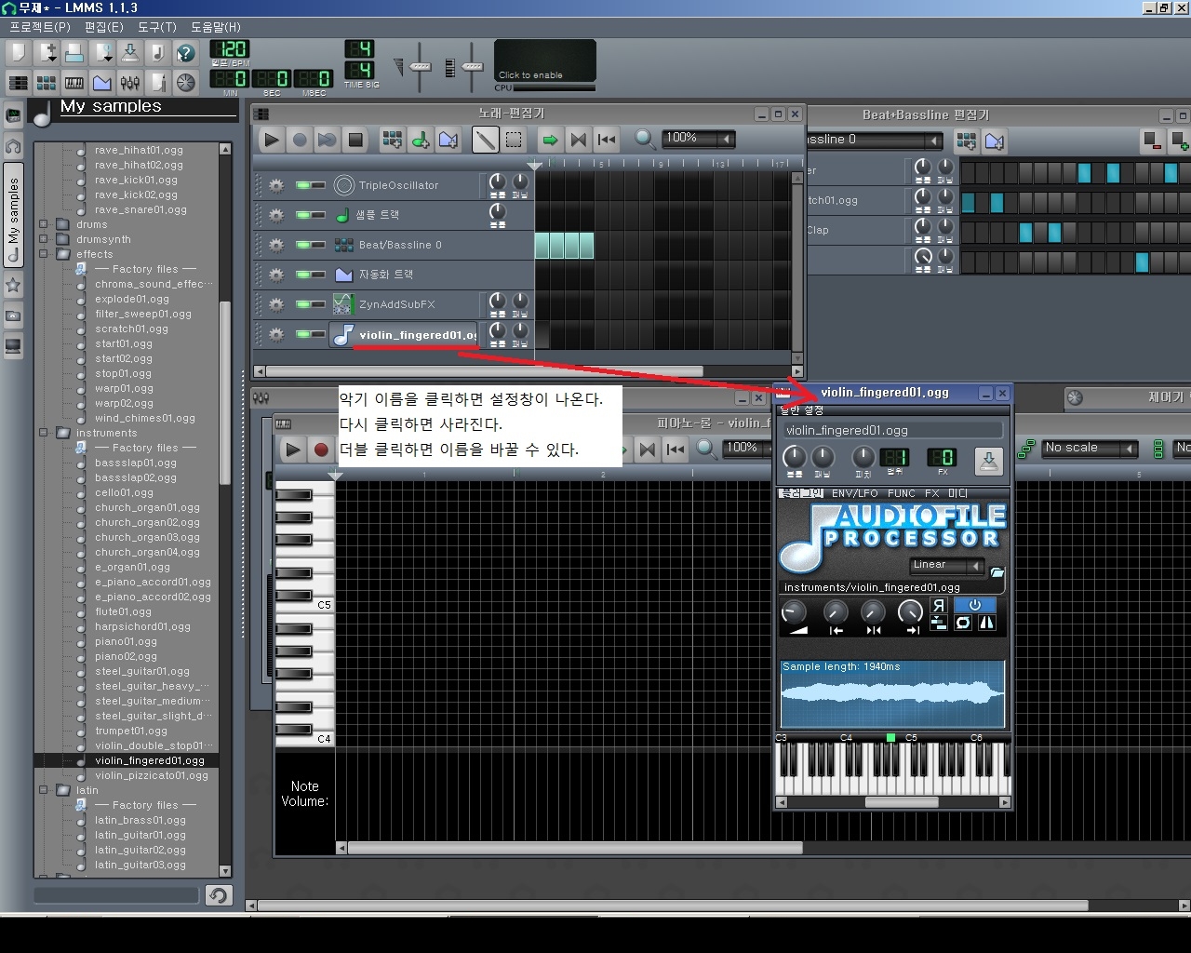1191x953 pixels.
Task: Show the FX Mixer via toolbar icon
Action: point(129,83)
